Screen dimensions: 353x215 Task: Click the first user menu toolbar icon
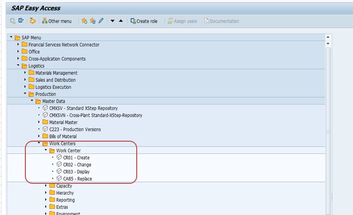click(x=13, y=21)
